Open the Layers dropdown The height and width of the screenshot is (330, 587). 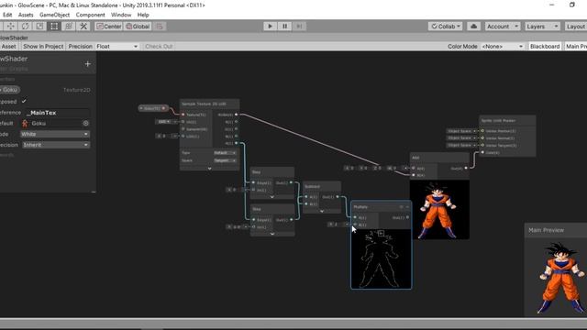(542, 27)
